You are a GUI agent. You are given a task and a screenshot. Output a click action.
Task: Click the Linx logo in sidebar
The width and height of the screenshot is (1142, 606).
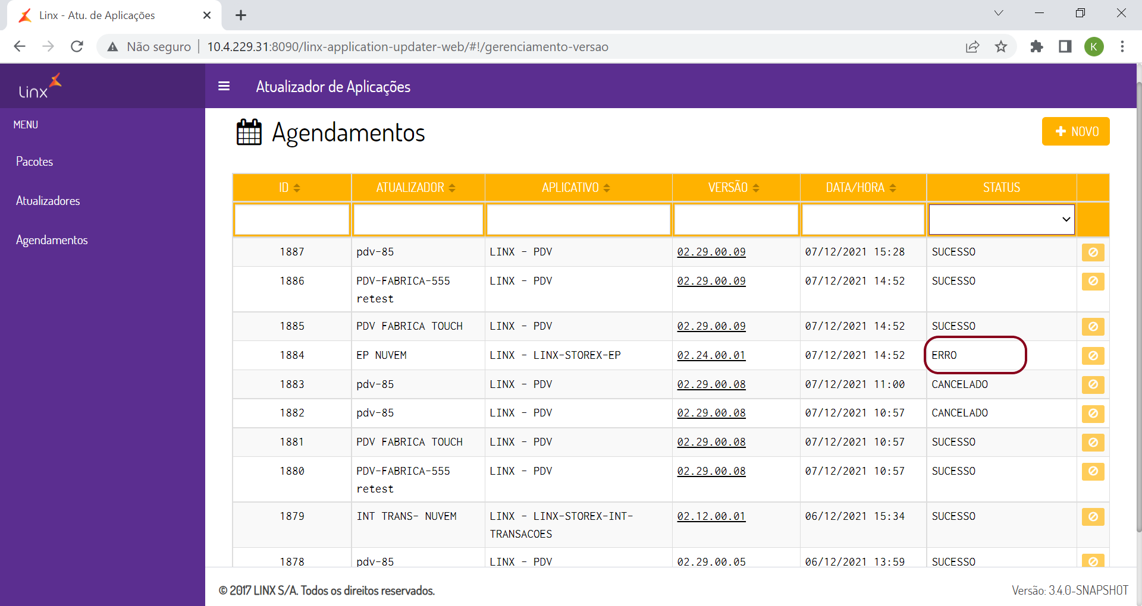pyautogui.click(x=40, y=86)
